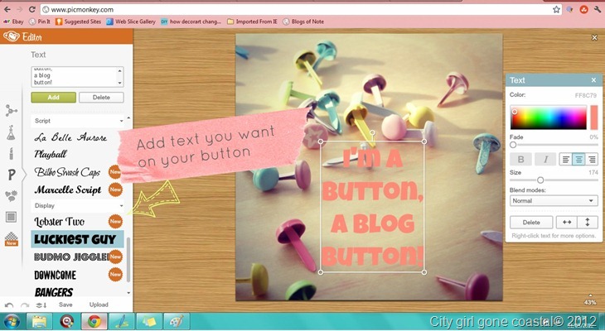Click the redo arrow icon
Viewport: 605px width, 331px height.
25,305
